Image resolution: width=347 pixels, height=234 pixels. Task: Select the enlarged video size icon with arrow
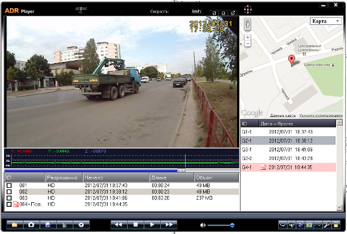[232, 13]
